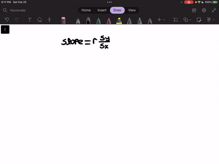This screenshot has height=164, width=219.
Task: Click the Numerade search field
Action: tap(18, 10)
